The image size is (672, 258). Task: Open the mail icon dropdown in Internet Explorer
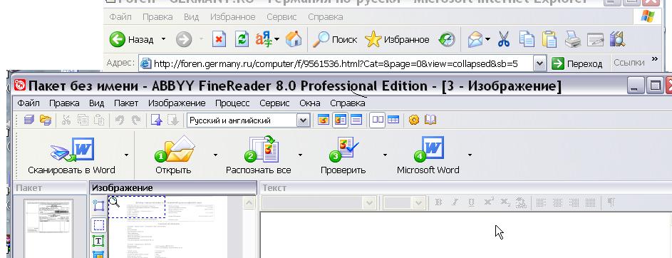tap(487, 39)
